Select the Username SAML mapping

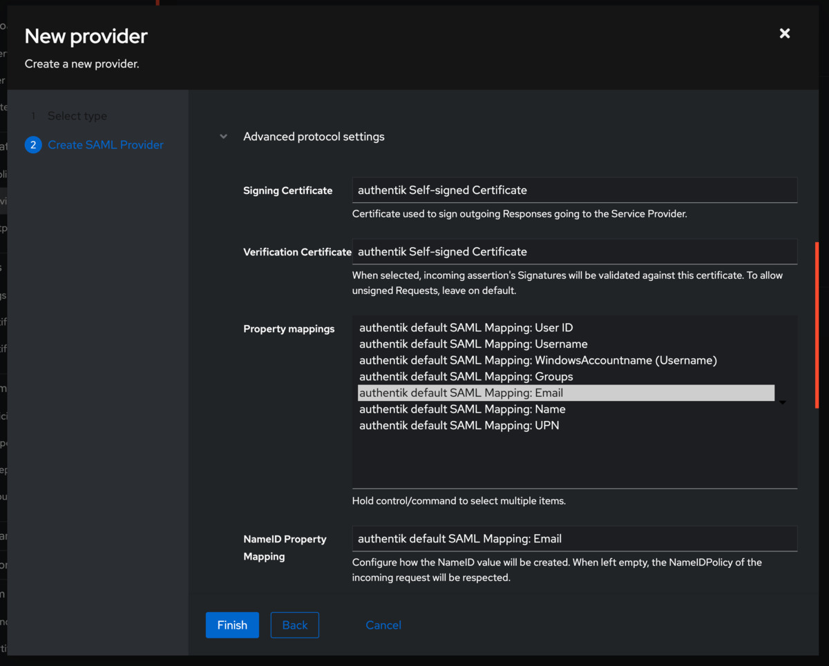click(x=566, y=344)
